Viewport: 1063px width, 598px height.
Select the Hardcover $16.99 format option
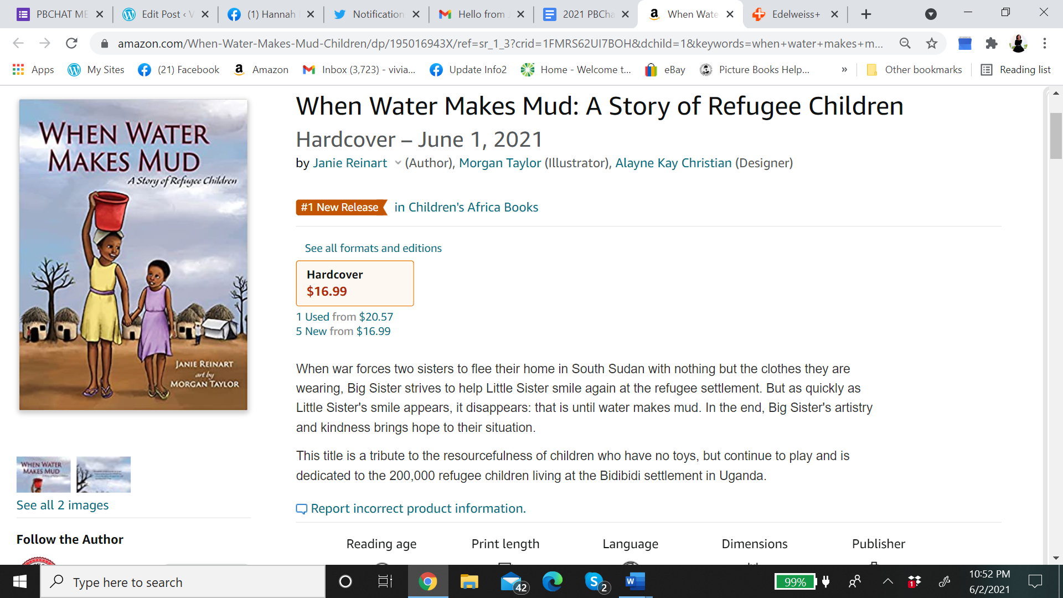tap(355, 283)
